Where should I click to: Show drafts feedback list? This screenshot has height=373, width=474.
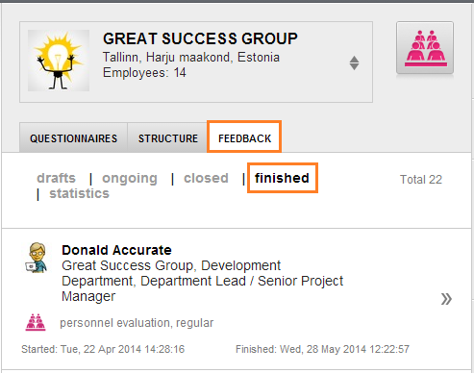coord(56,178)
